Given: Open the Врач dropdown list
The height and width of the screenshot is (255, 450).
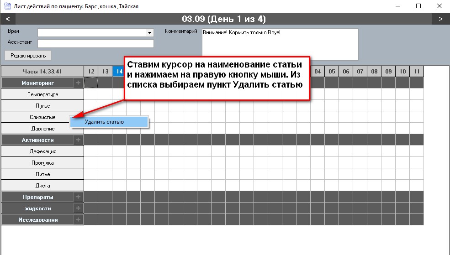Looking at the screenshot, I should click(149, 33).
